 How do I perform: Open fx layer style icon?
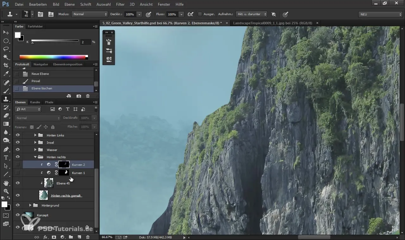[45, 237]
